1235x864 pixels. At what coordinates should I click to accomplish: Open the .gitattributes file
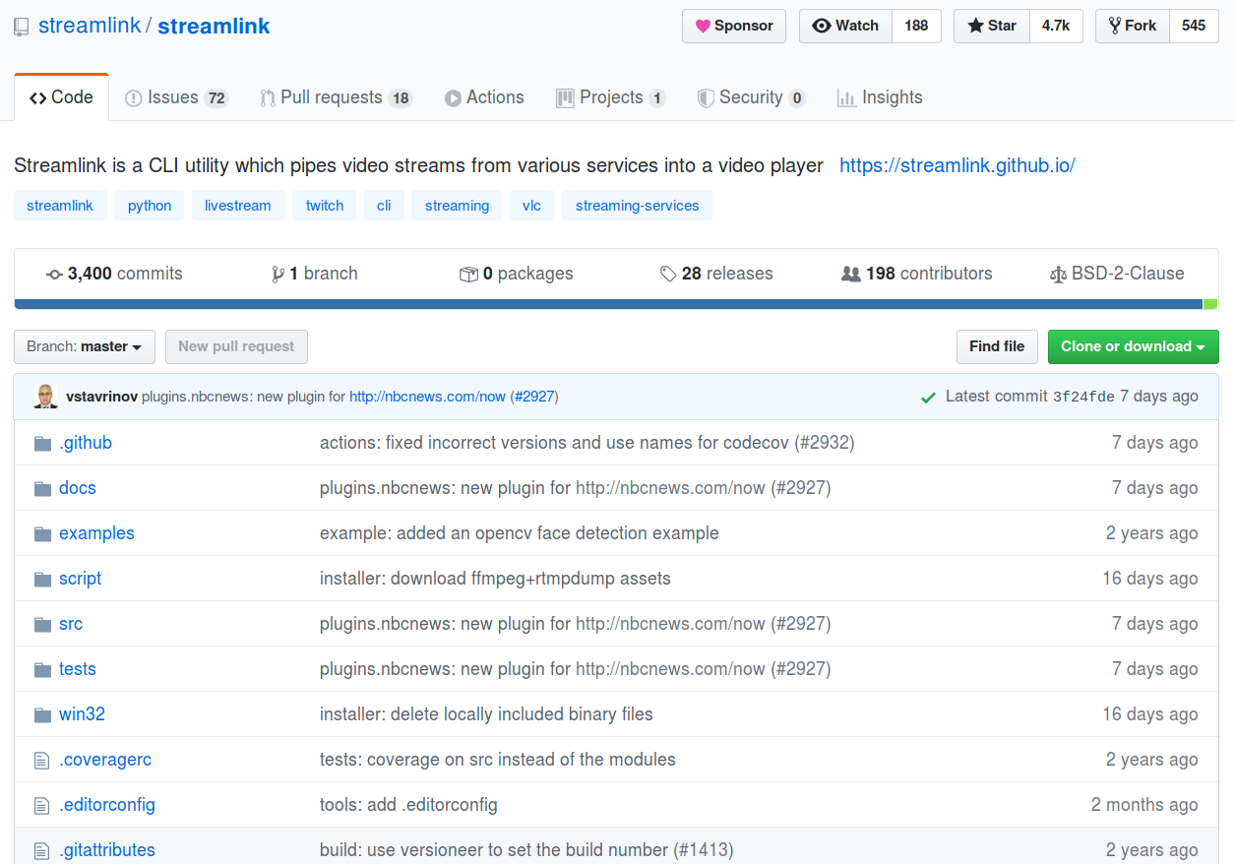(107, 850)
